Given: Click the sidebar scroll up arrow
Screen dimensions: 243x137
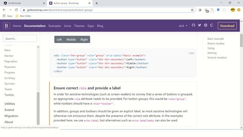Looking at the screenshot, I should point(38,47).
